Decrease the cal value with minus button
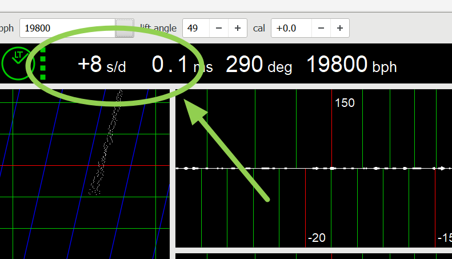Screen dimensions: 452x259 click(x=321, y=27)
